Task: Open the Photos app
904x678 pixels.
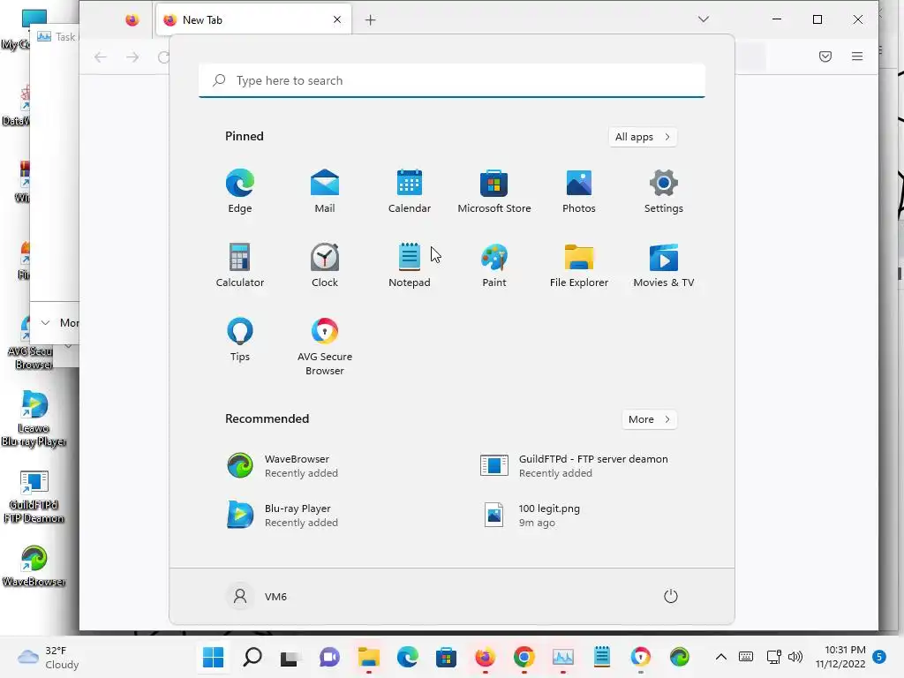Action: (579, 192)
